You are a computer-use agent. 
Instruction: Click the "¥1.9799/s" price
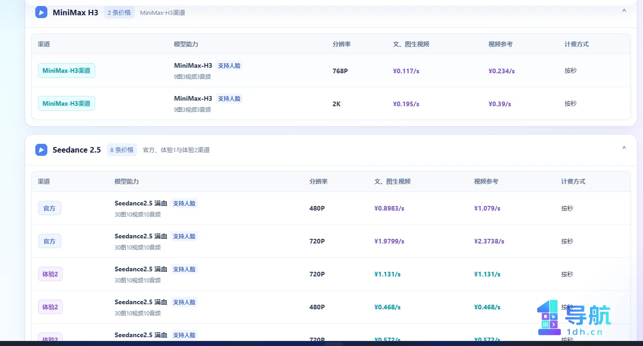390,241
